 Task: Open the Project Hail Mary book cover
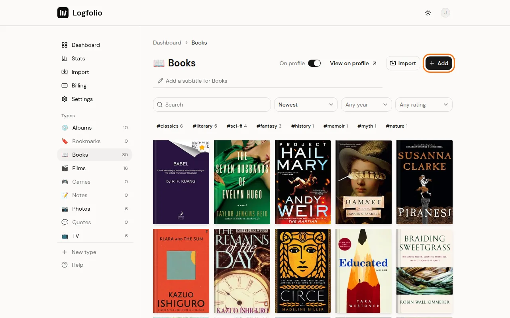click(x=303, y=182)
